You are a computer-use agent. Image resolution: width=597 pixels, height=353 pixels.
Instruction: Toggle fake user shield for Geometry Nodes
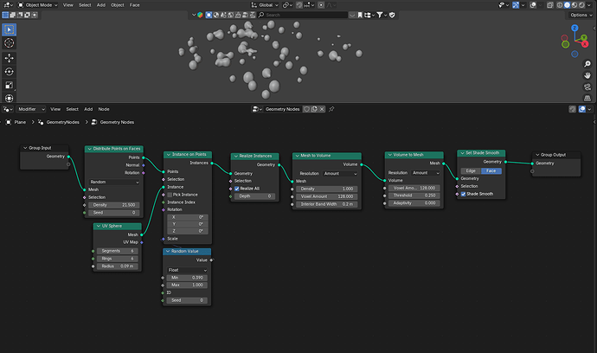pos(306,109)
